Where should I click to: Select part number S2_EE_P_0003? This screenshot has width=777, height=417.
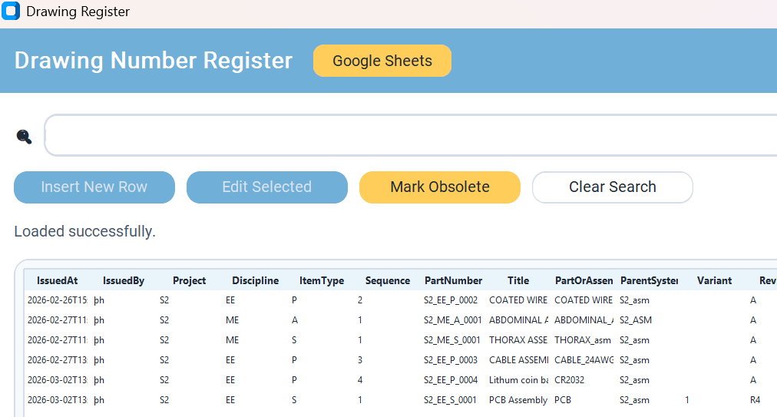[x=451, y=360]
